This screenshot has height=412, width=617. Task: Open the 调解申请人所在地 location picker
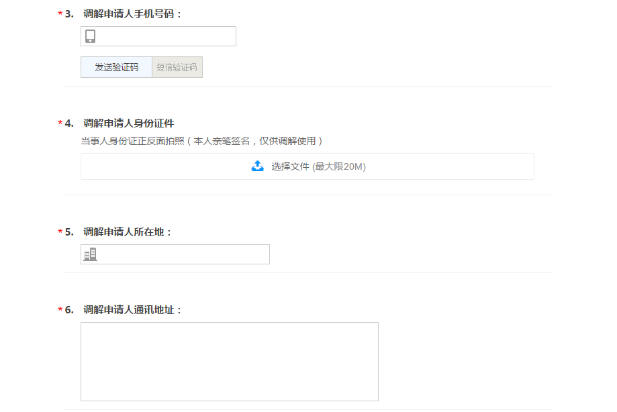coord(181,254)
